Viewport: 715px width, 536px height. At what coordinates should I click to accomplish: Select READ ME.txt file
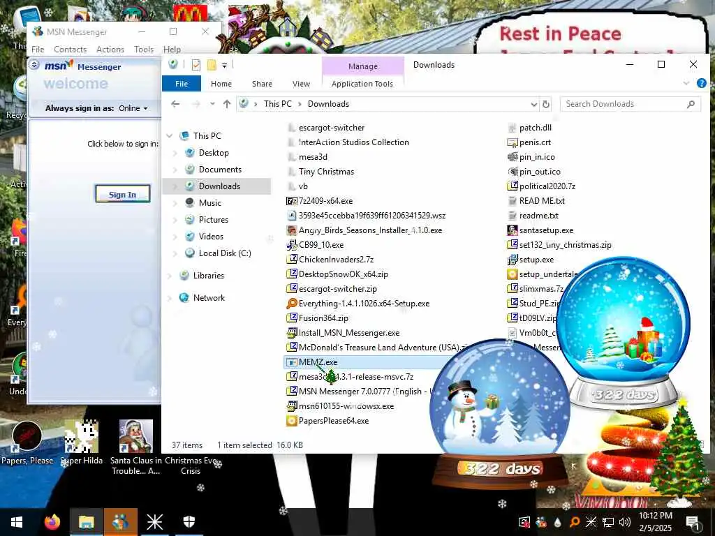pyautogui.click(x=536, y=201)
